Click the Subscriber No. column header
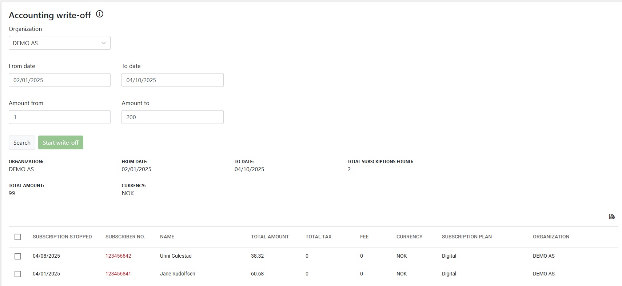Viewport: 622px width, 286px height. point(125,237)
